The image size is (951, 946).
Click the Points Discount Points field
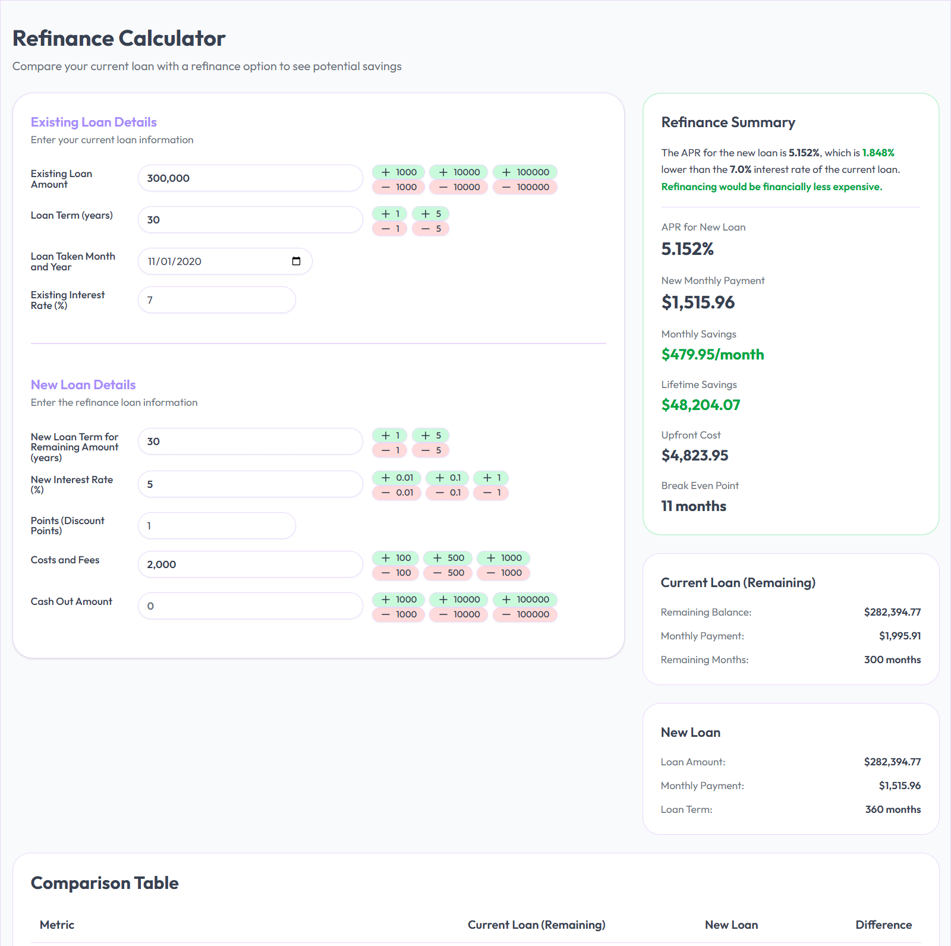pyautogui.click(x=216, y=525)
